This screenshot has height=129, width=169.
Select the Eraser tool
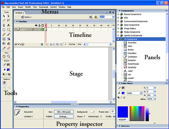8,48
